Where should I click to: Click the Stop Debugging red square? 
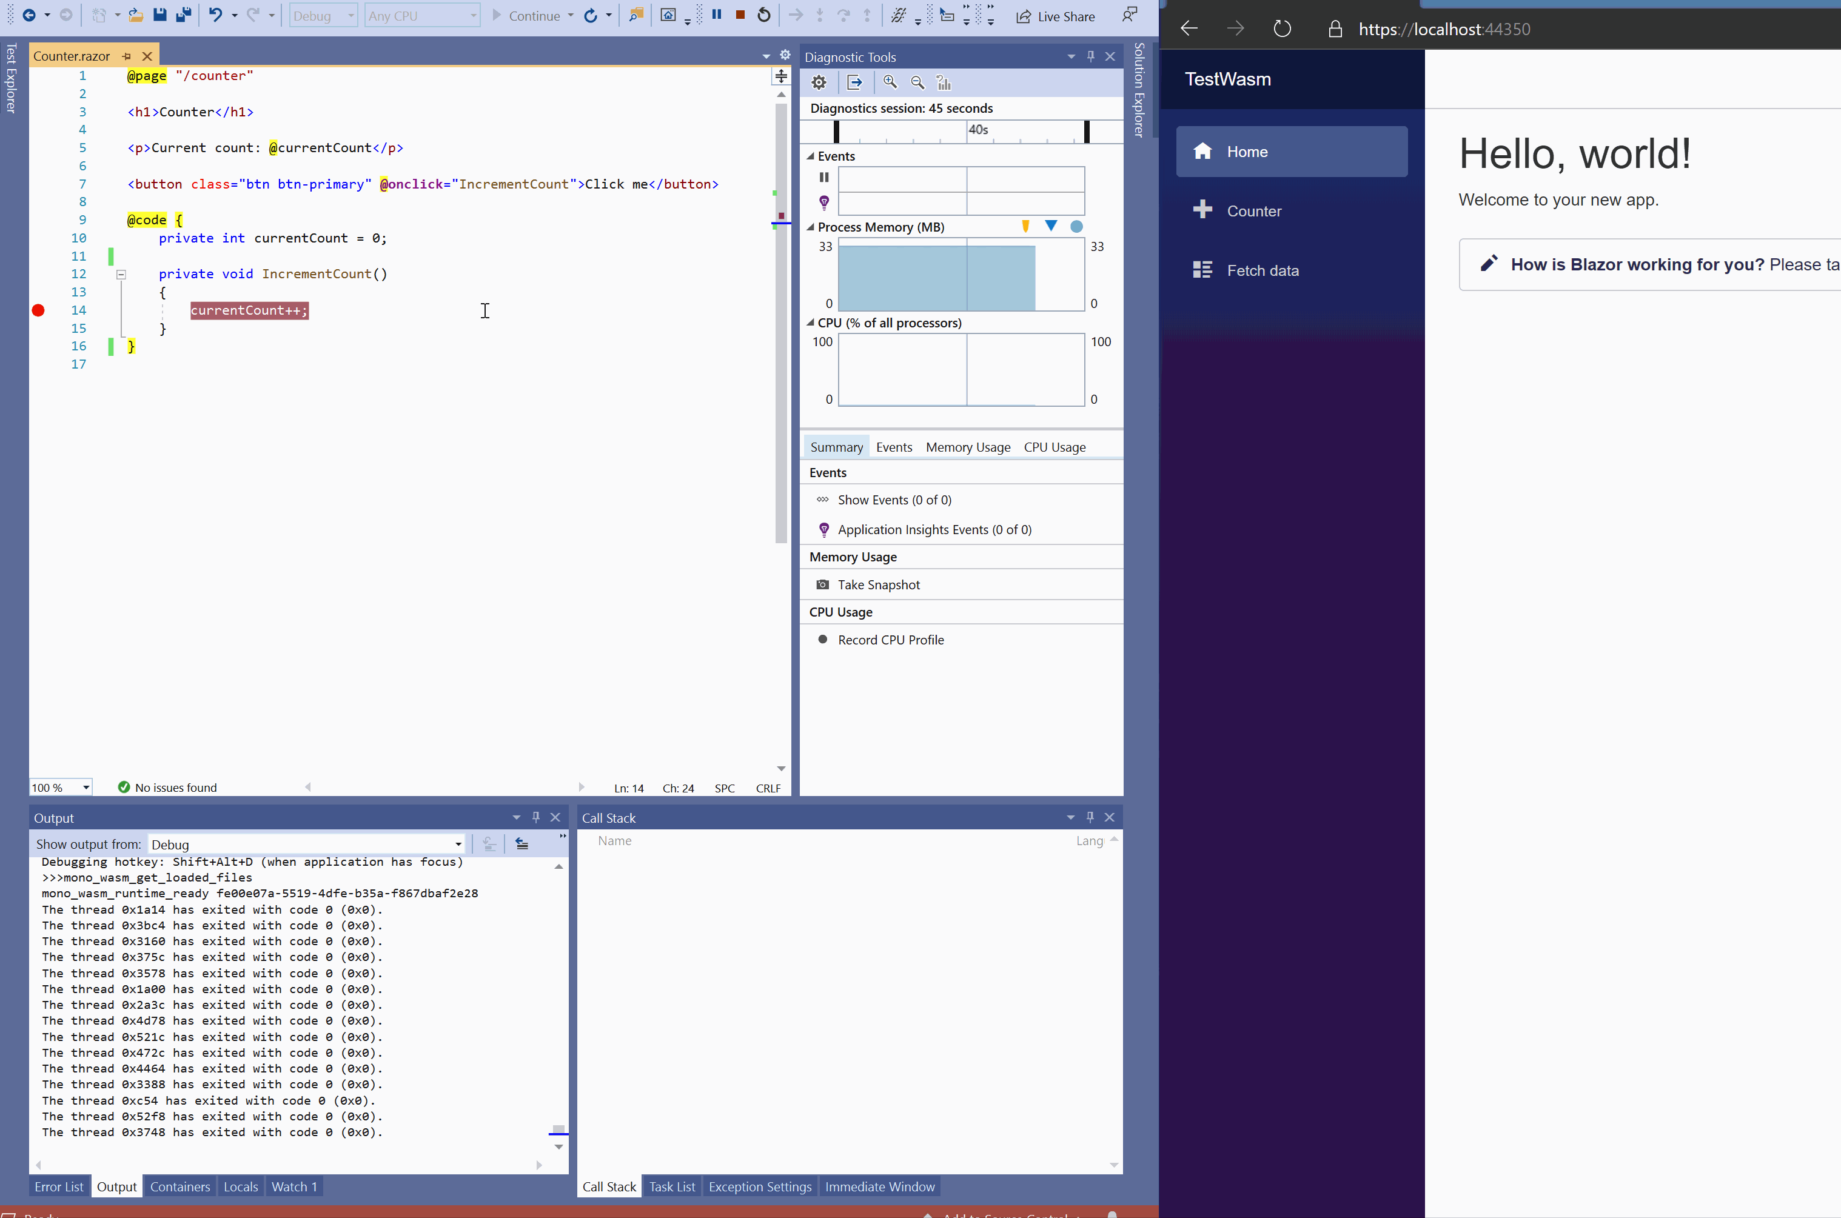pyautogui.click(x=740, y=15)
